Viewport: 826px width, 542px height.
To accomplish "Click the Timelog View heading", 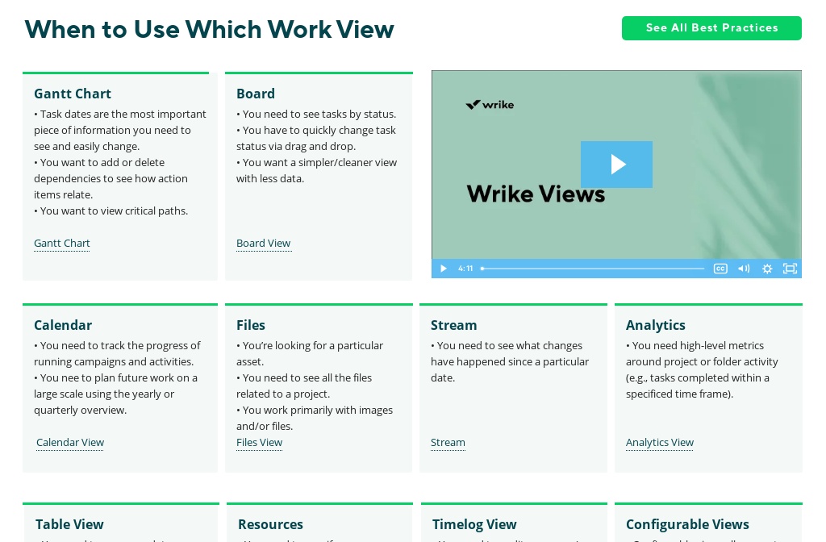I will click(x=474, y=524).
